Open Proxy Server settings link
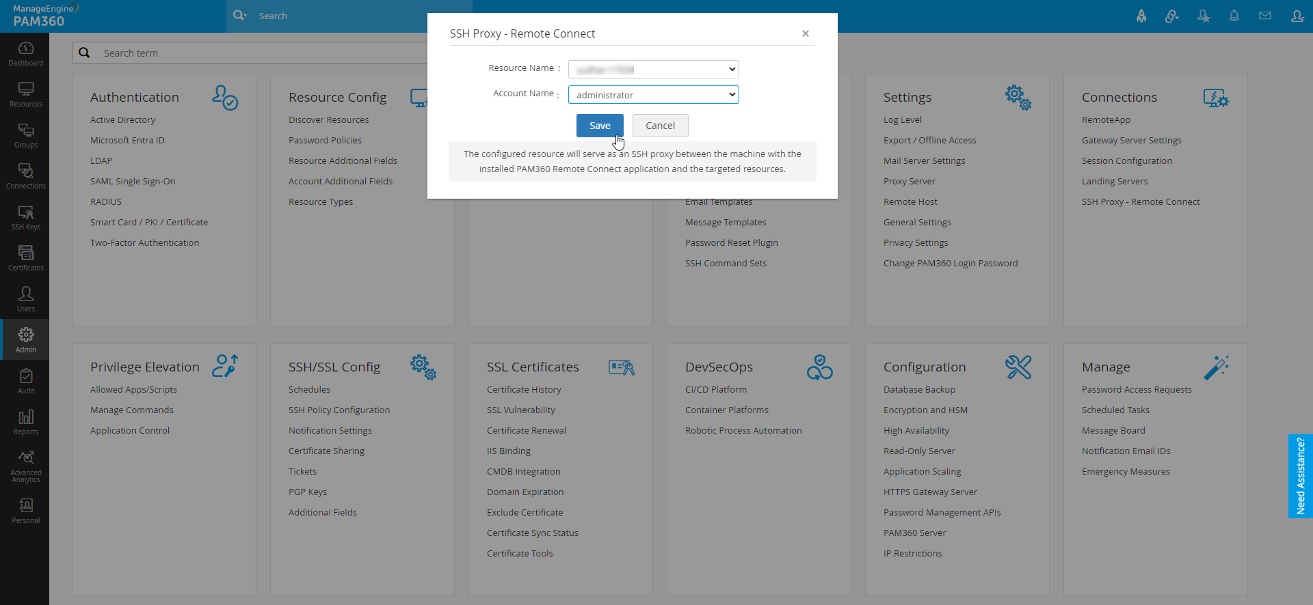Image resolution: width=1313 pixels, height=605 pixels. (x=909, y=181)
